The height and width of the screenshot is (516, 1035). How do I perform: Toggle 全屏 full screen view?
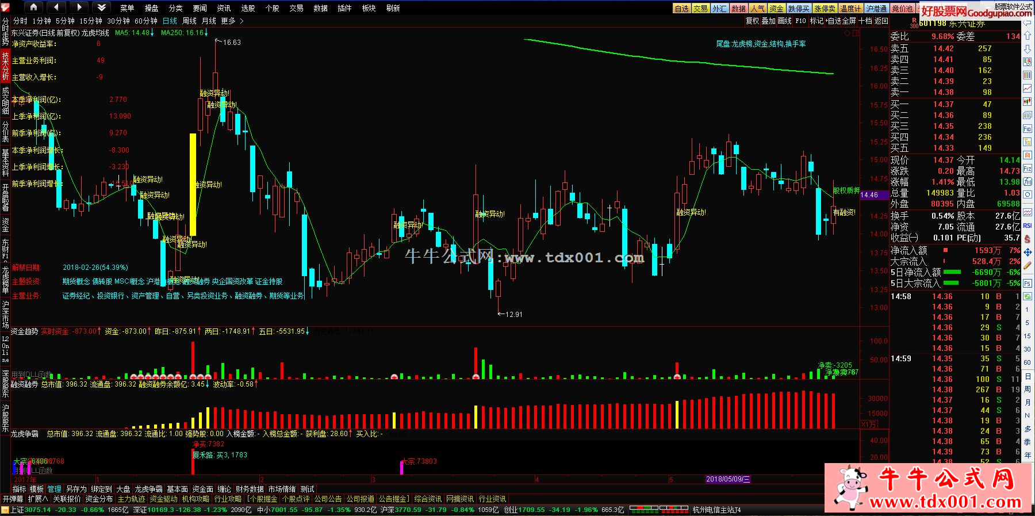click(849, 21)
